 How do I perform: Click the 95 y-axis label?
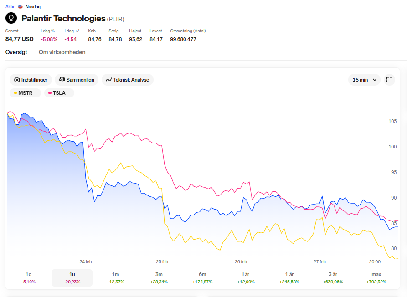point(394,172)
